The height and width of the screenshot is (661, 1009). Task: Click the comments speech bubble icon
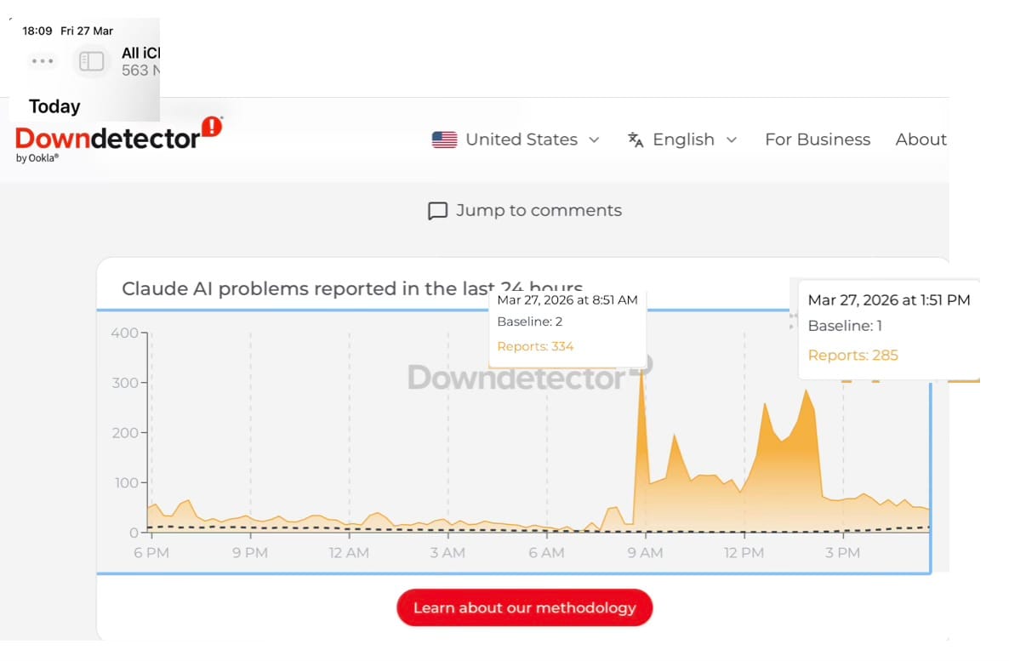(437, 211)
